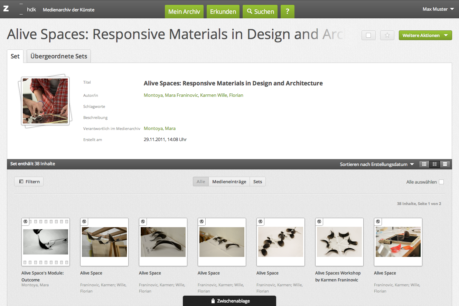This screenshot has width=459, height=306.
Task: Expand the Weitere Aktionen dropdown
Action: [x=425, y=35]
